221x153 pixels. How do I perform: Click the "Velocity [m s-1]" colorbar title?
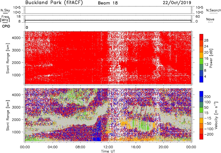point(216,115)
